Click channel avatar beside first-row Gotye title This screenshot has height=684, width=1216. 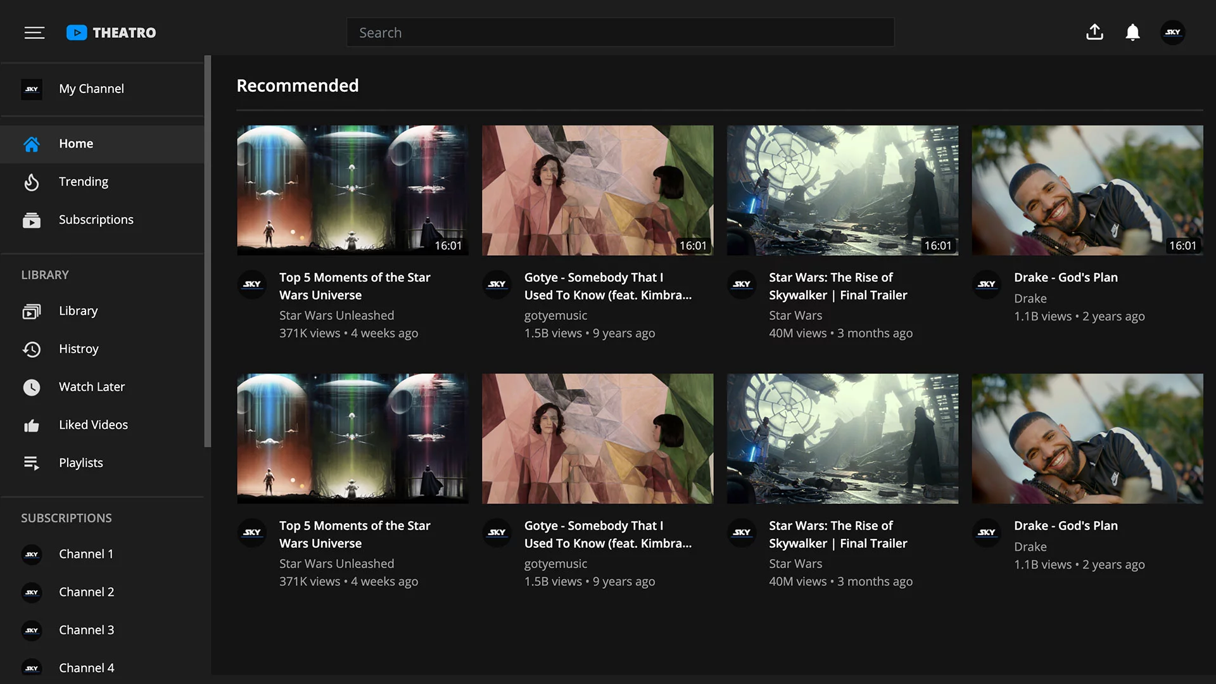coord(497,284)
